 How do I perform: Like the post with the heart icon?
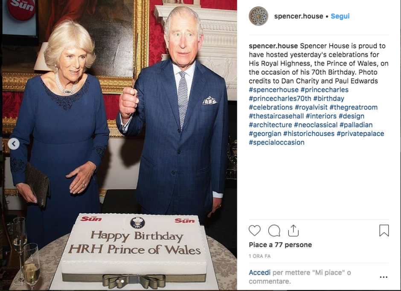pos(255,230)
